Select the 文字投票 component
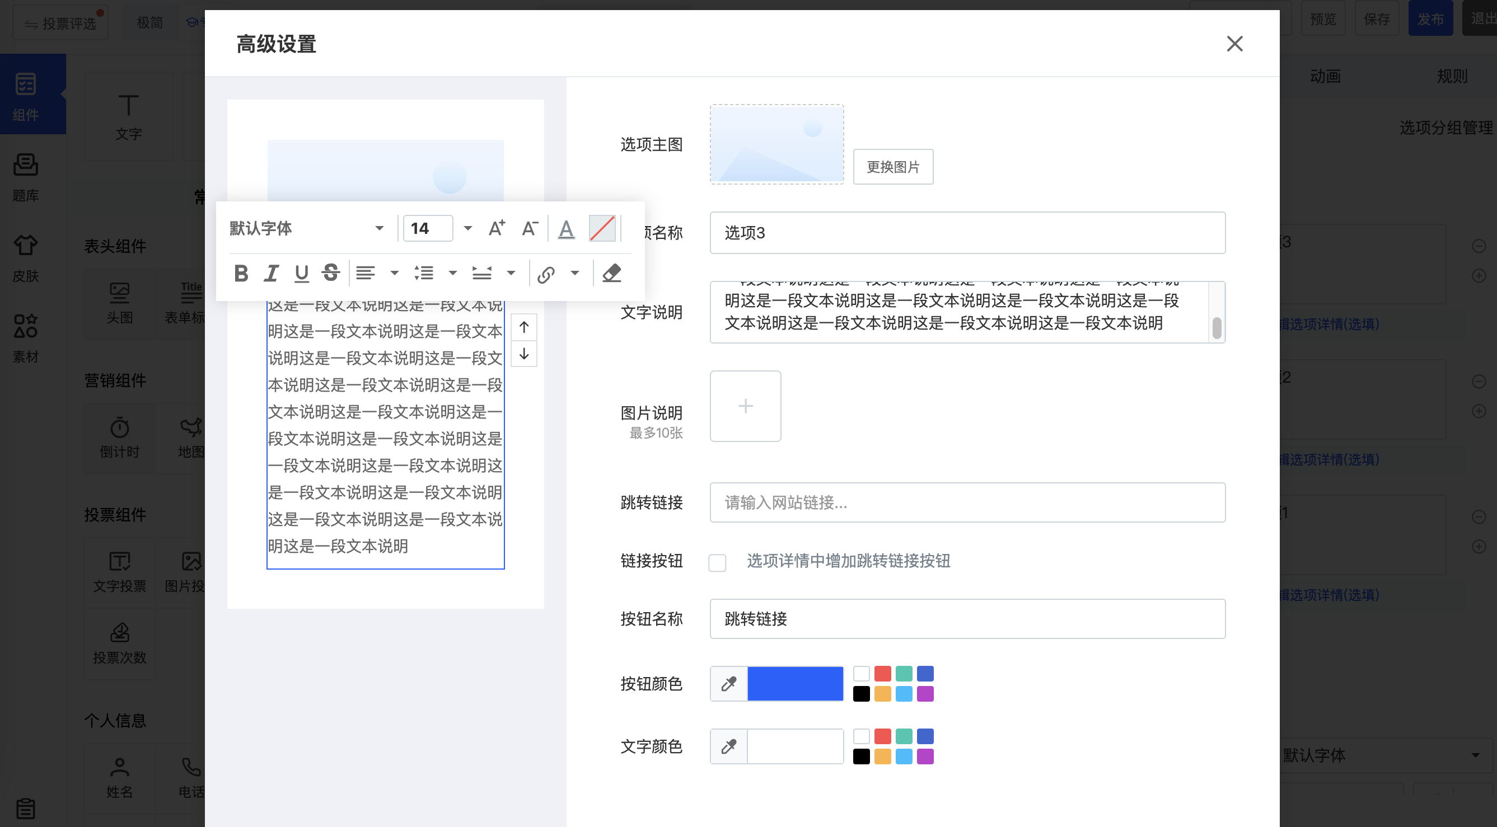Screen dimensions: 1497x827 coord(120,572)
